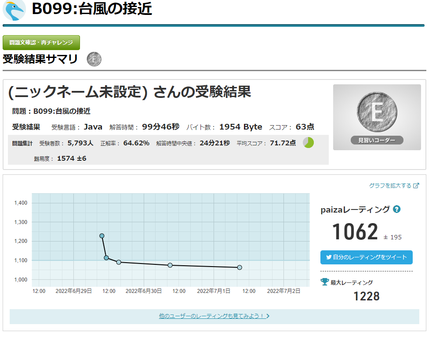Image resolution: width=436 pixels, height=343 pixels.
Task: Click the trophy icon beside 最大レーティング
Action: click(x=325, y=282)
